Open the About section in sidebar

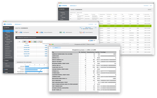click(x=8, y=72)
